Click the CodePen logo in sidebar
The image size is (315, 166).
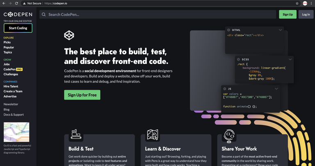(x=18, y=14)
